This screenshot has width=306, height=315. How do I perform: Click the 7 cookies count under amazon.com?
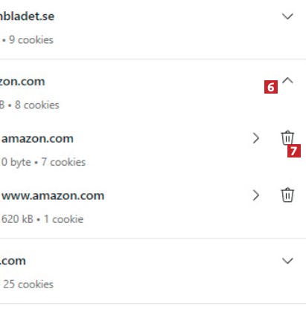[63, 162]
